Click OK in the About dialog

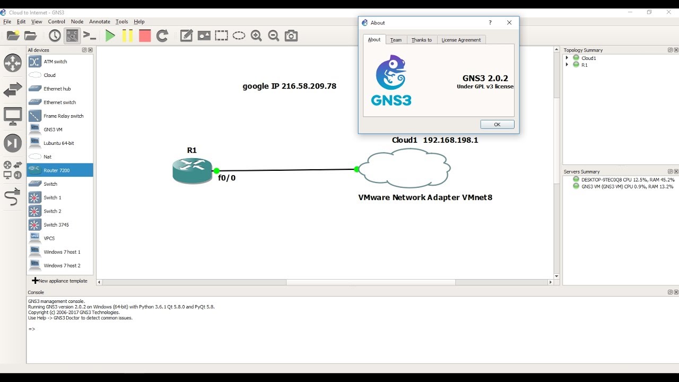(497, 124)
